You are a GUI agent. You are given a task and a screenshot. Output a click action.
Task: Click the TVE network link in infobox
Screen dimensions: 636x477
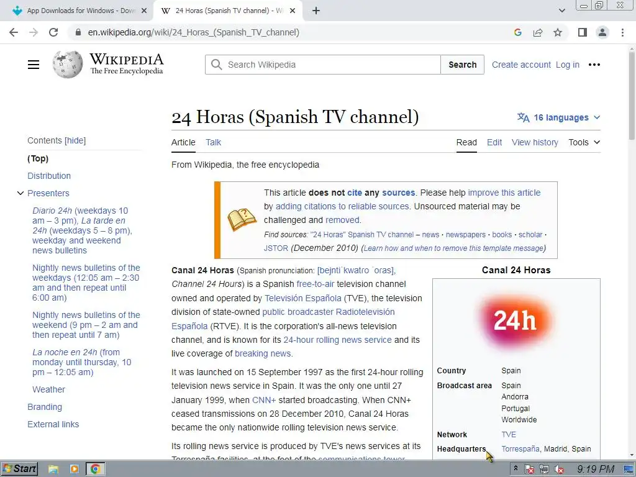point(509,434)
